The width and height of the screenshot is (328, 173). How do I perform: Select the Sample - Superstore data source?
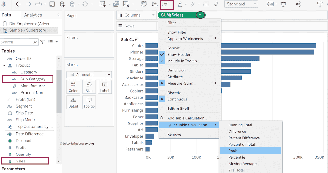[28, 30]
